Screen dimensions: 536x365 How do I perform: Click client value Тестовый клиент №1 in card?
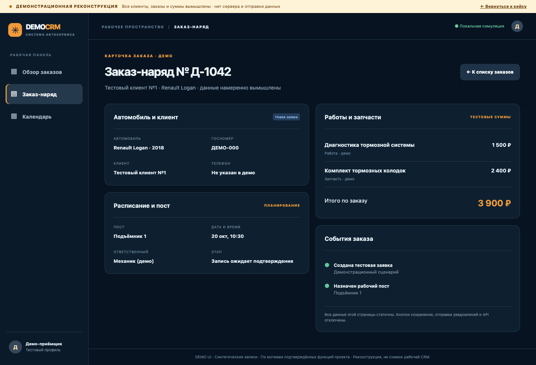140,173
